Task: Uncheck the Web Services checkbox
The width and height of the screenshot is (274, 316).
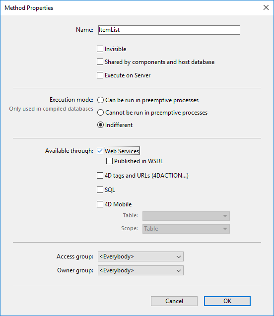Action: click(100, 151)
